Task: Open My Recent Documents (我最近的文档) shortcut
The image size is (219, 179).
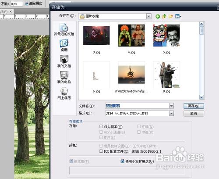Action: [x=64, y=29]
